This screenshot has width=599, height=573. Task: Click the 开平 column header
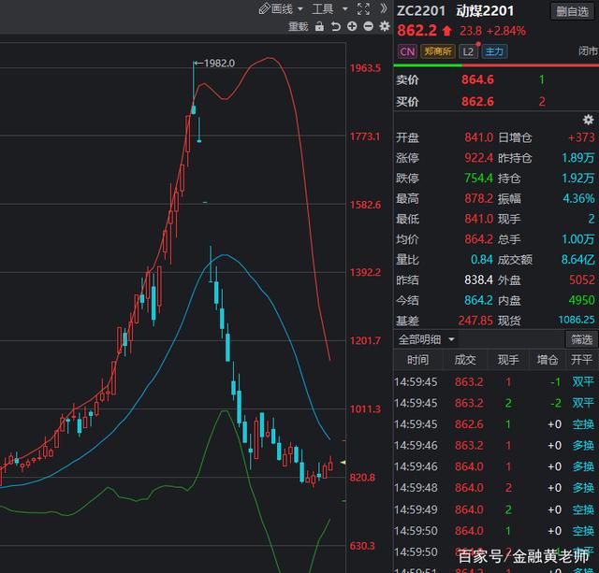click(582, 360)
